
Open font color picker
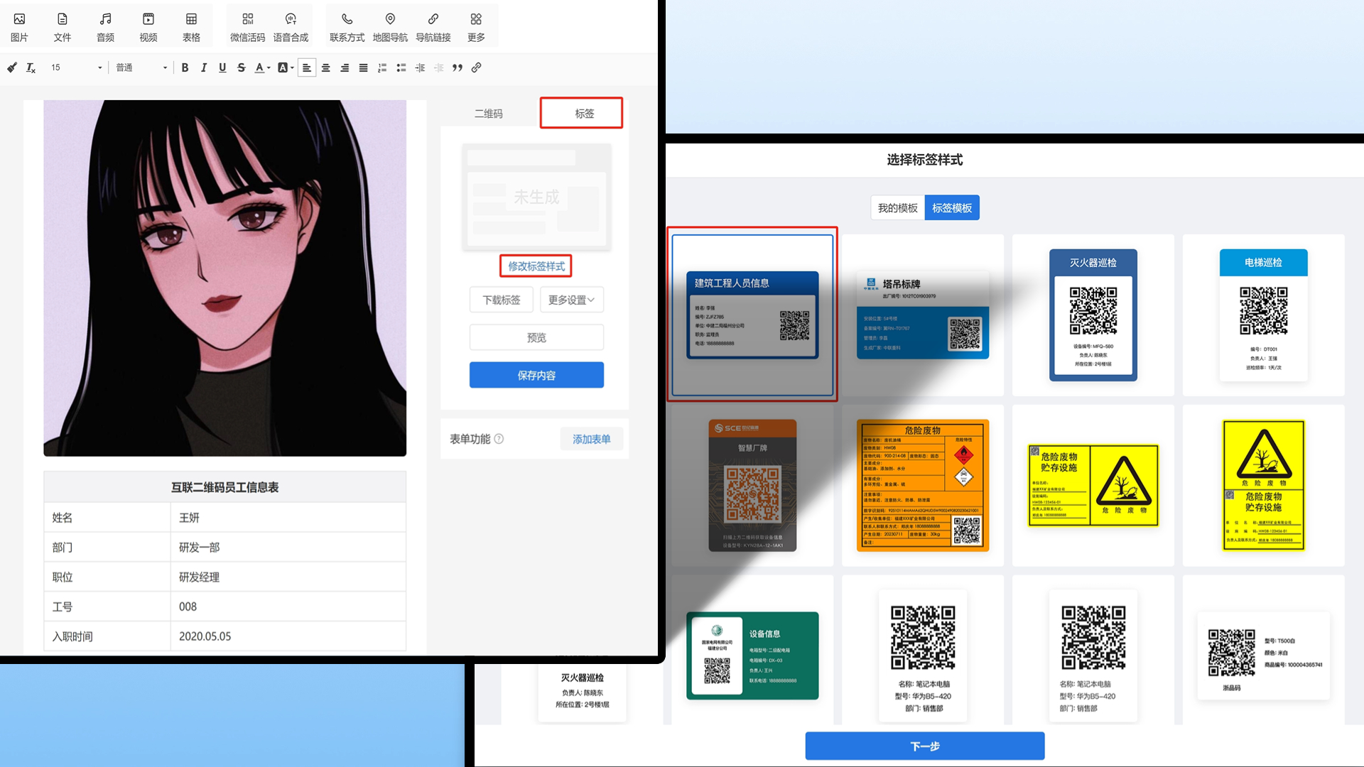click(x=262, y=67)
